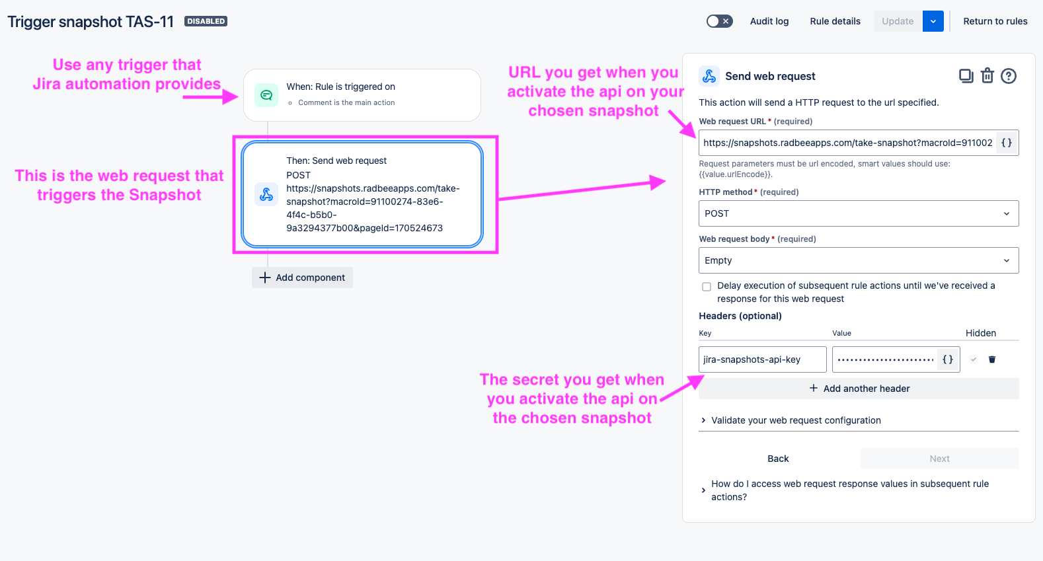The height and width of the screenshot is (561, 1043).
Task: Open the Audit log tab
Action: click(769, 21)
